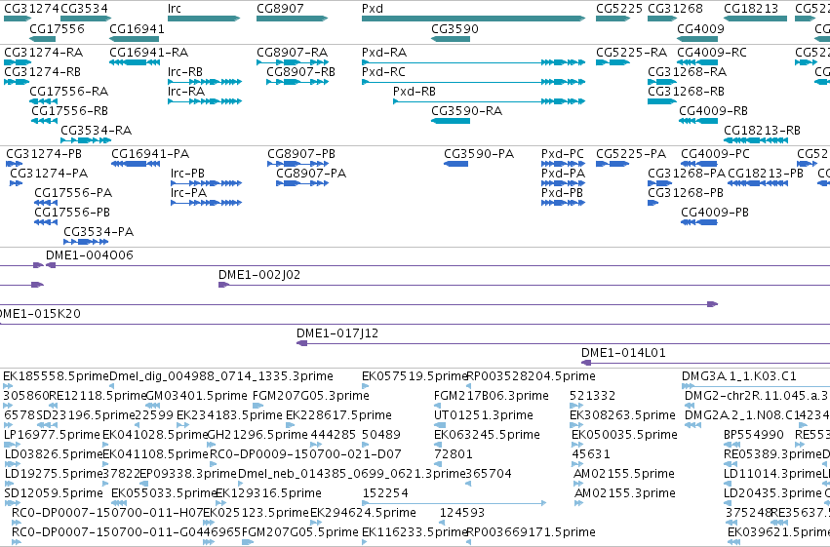Select the CG17556 gene feature

coord(42,39)
